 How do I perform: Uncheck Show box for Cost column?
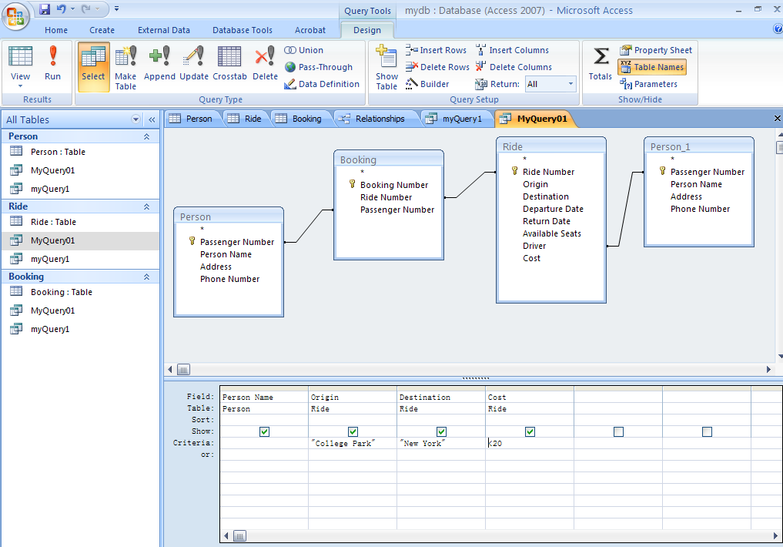pyautogui.click(x=530, y=432)
